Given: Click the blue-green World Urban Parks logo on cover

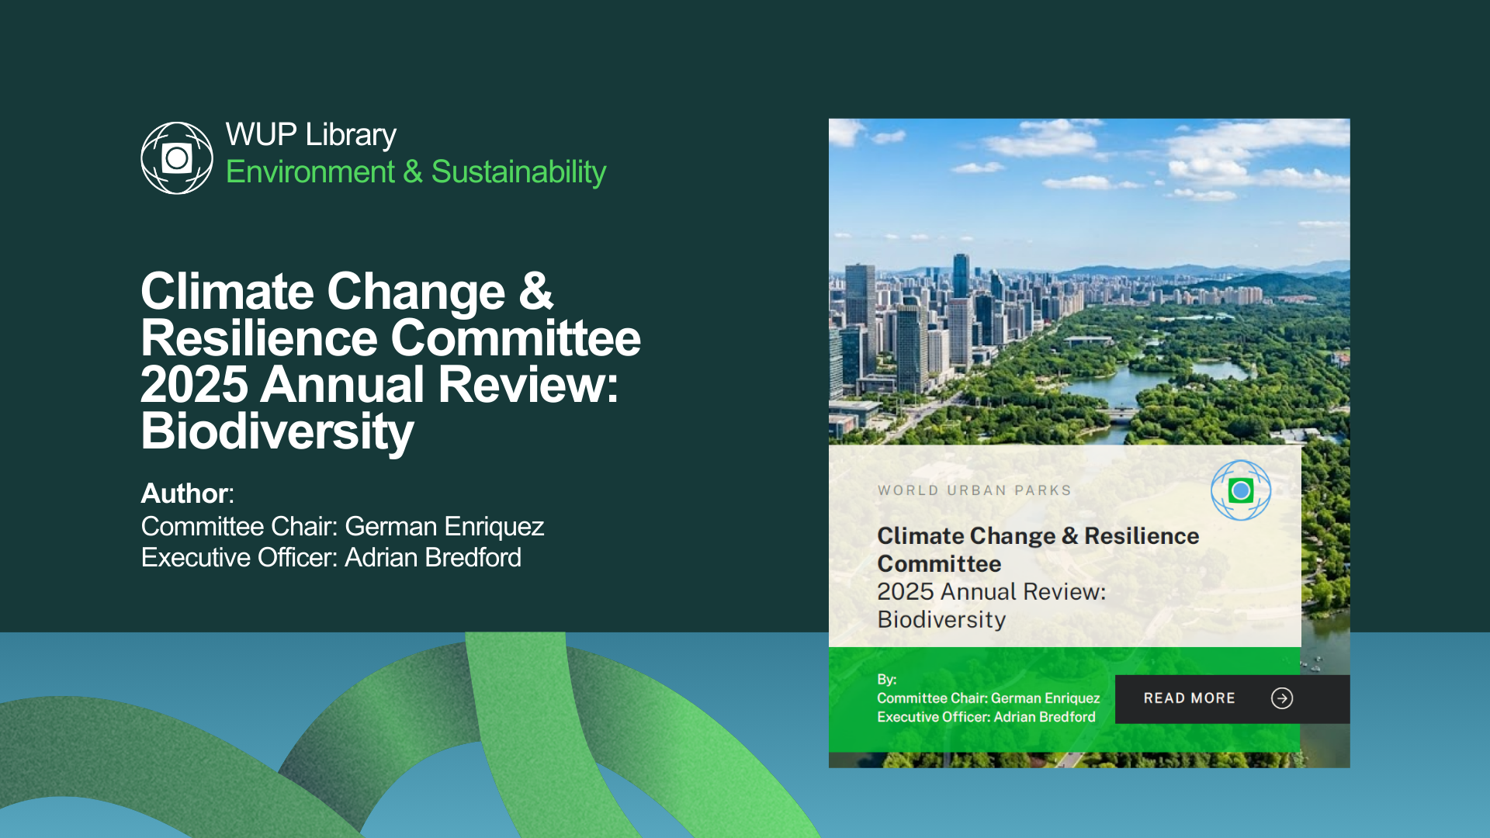Looking at the screenshot, I should coord(1240,490).
